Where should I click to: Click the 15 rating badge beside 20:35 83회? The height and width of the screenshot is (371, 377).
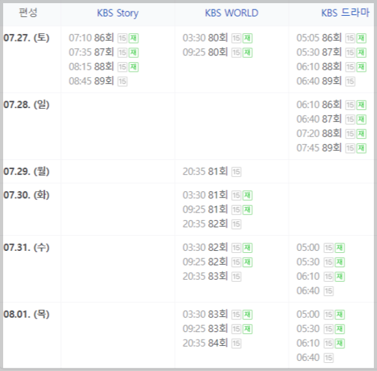pos(236,277)
